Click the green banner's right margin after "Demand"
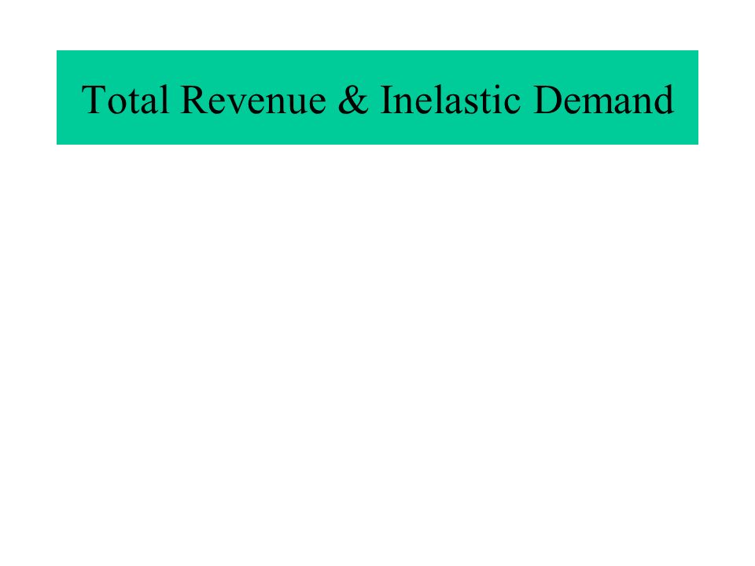This screenshot has width=755, height=566. coord(686,97)
